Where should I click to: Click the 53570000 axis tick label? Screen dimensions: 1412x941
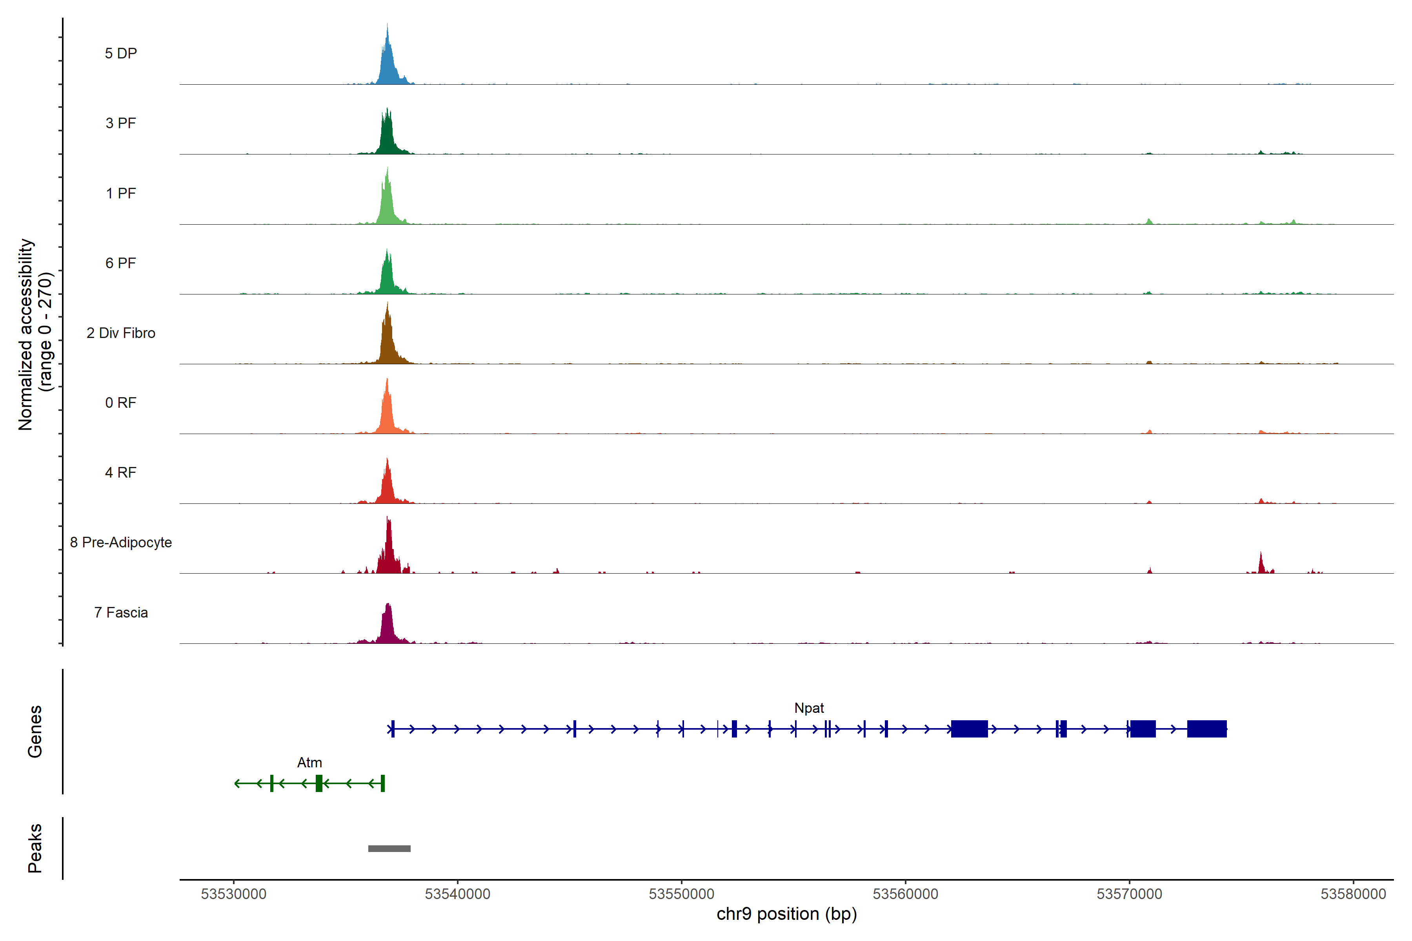(x=1129, y=894)
